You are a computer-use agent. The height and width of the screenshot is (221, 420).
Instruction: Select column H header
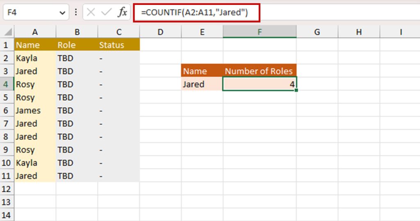[x=359, y=32]
